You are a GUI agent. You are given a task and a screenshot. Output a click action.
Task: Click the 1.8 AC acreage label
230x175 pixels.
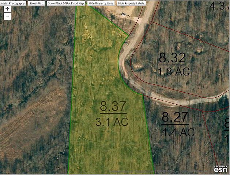[x=174, y=71]
